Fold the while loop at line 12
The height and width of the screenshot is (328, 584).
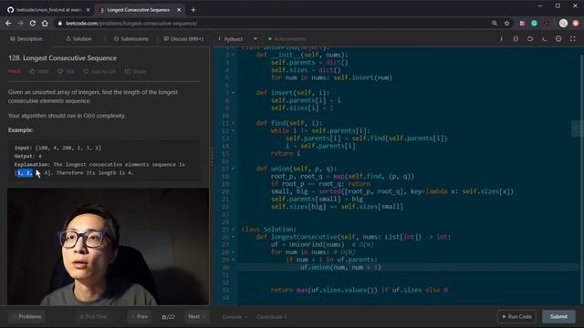pyautogui.click(x=234, y=130)
